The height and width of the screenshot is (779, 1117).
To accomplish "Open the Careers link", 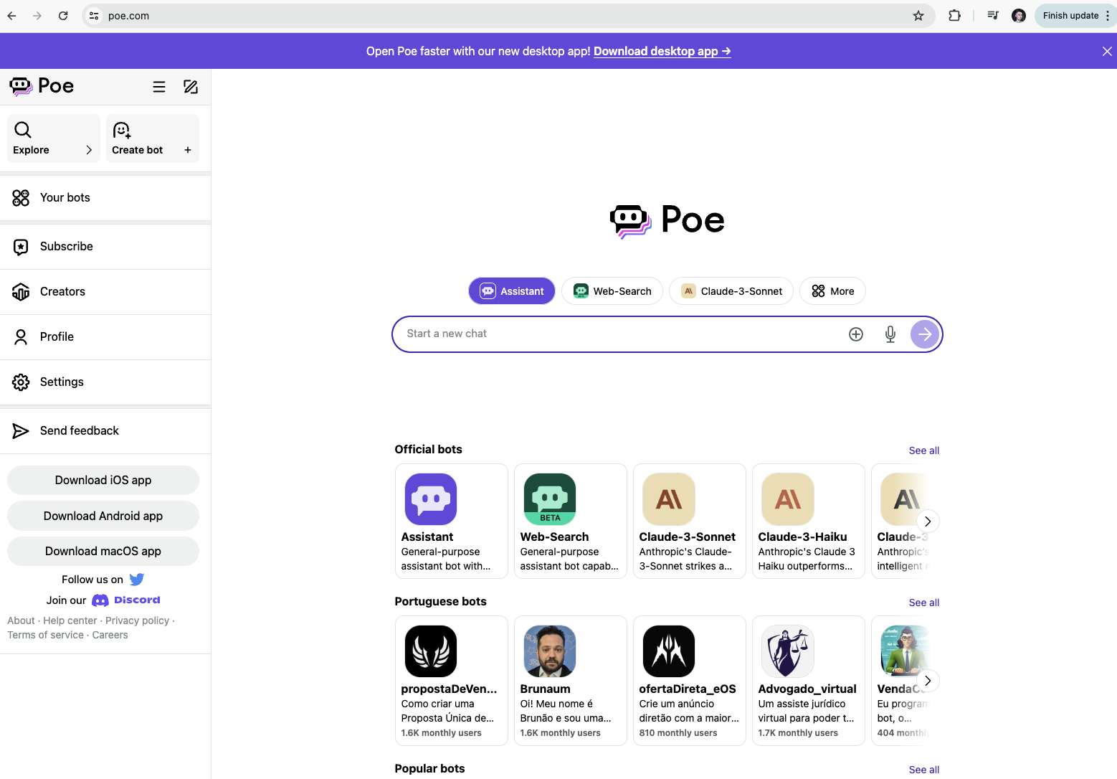I will pos(110,635).
